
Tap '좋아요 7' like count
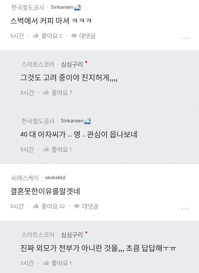(62, 92)
